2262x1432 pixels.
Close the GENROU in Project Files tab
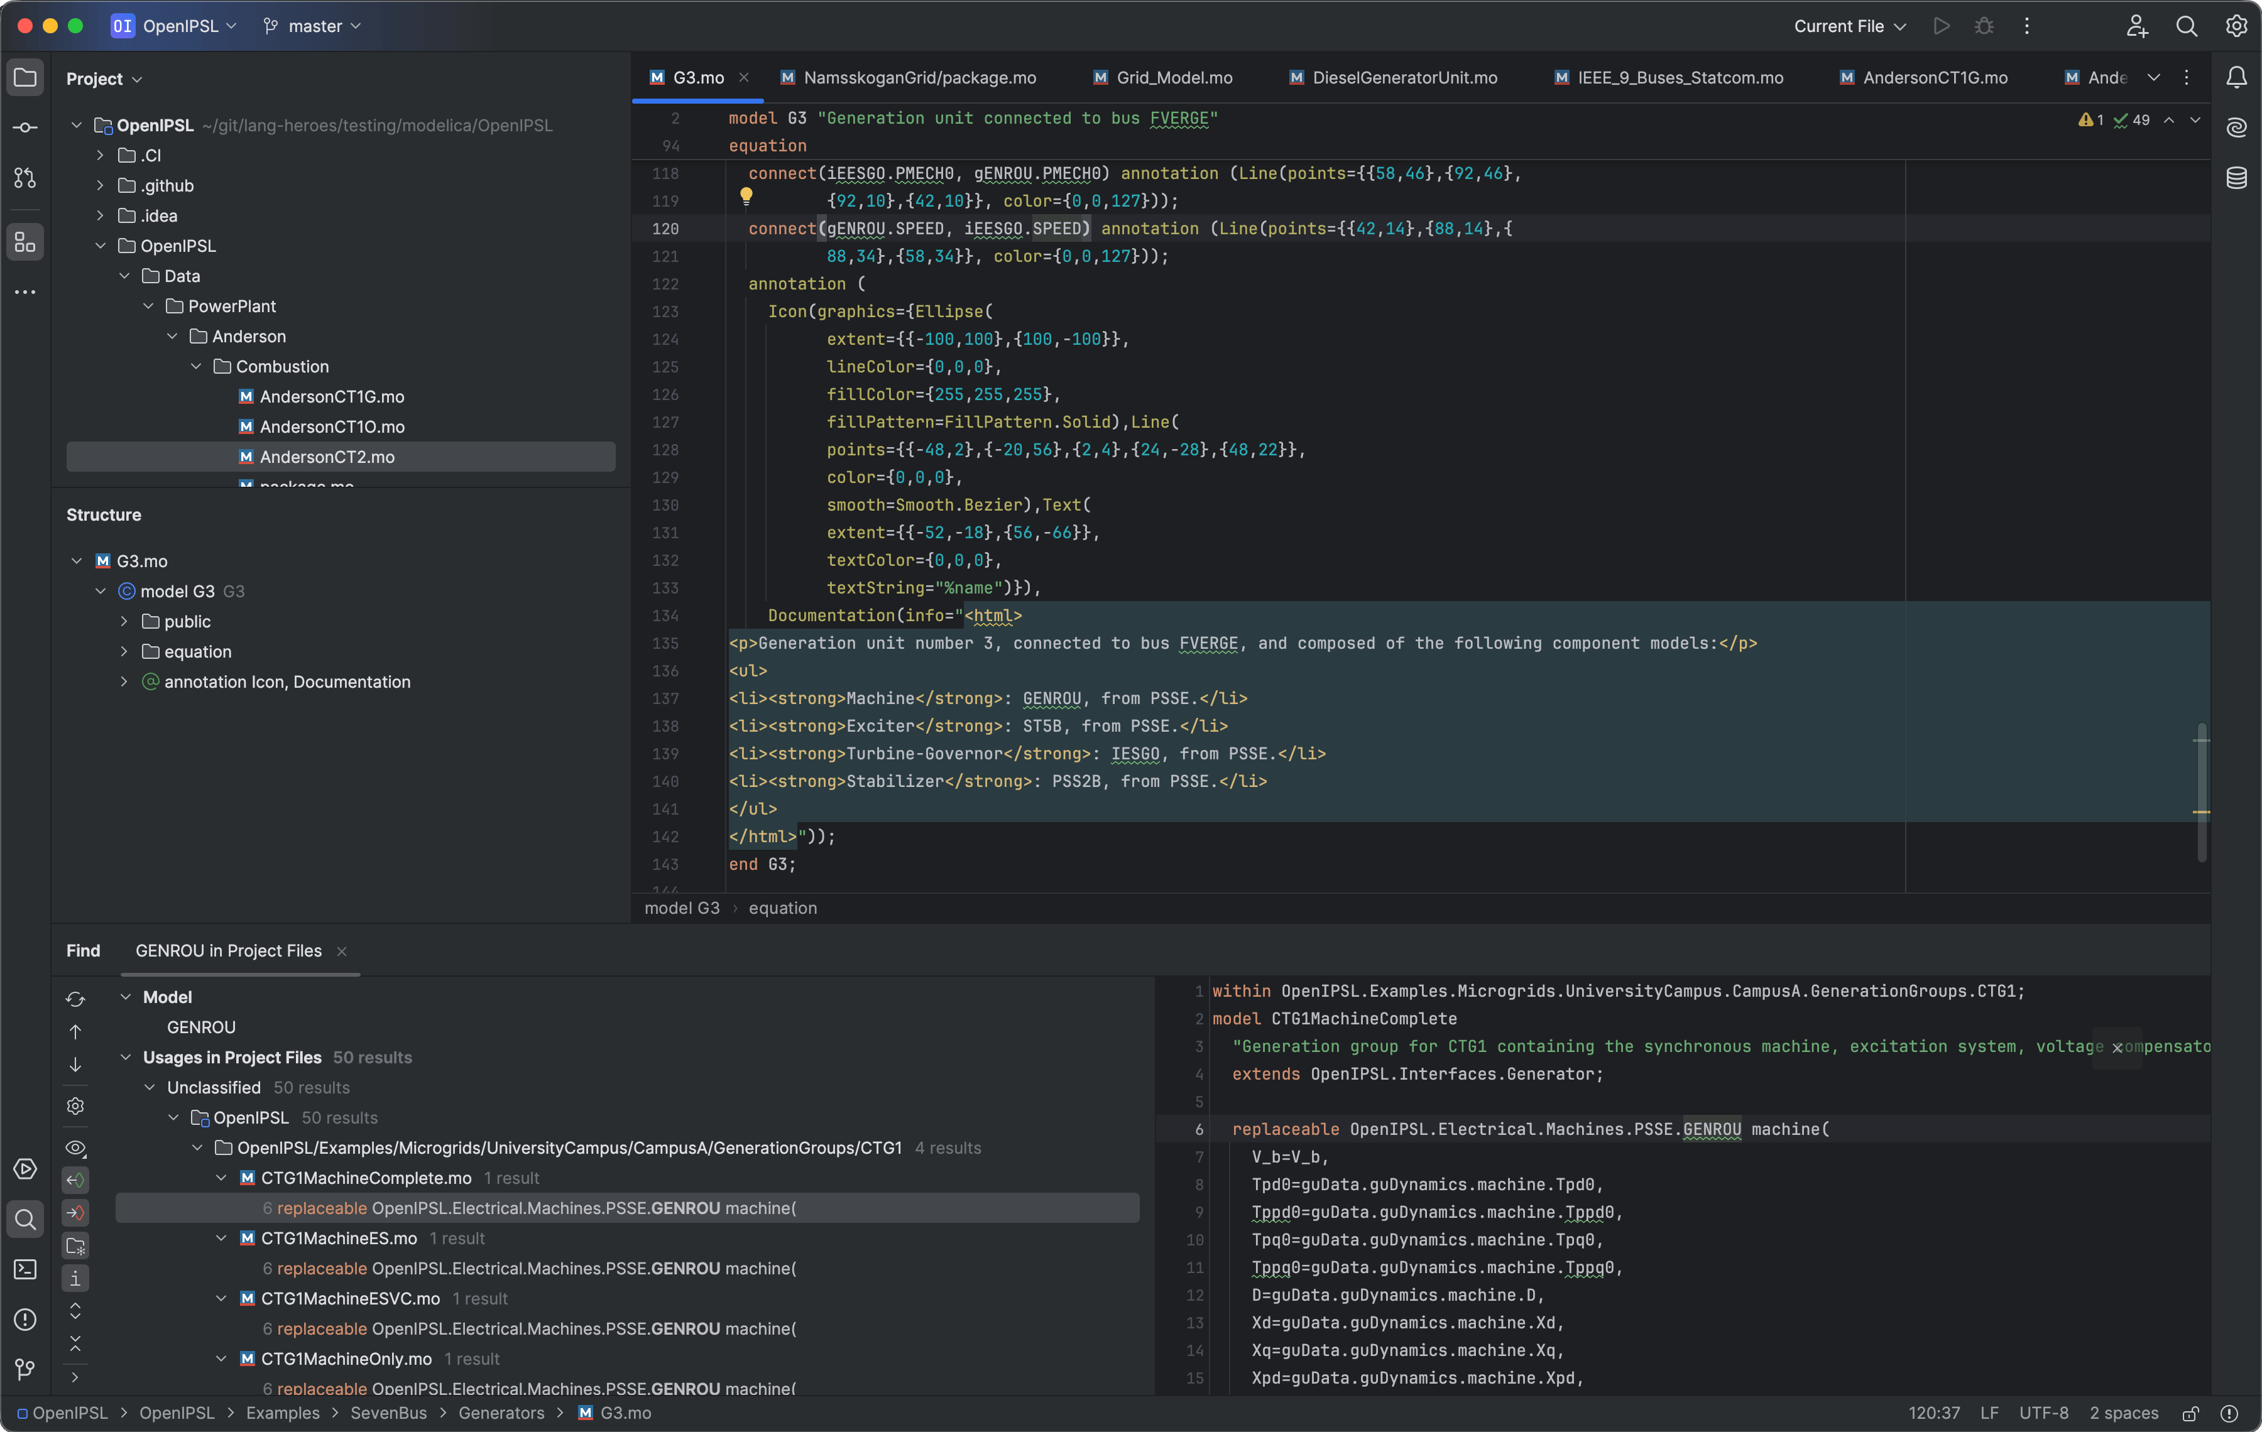pos(342,952)
